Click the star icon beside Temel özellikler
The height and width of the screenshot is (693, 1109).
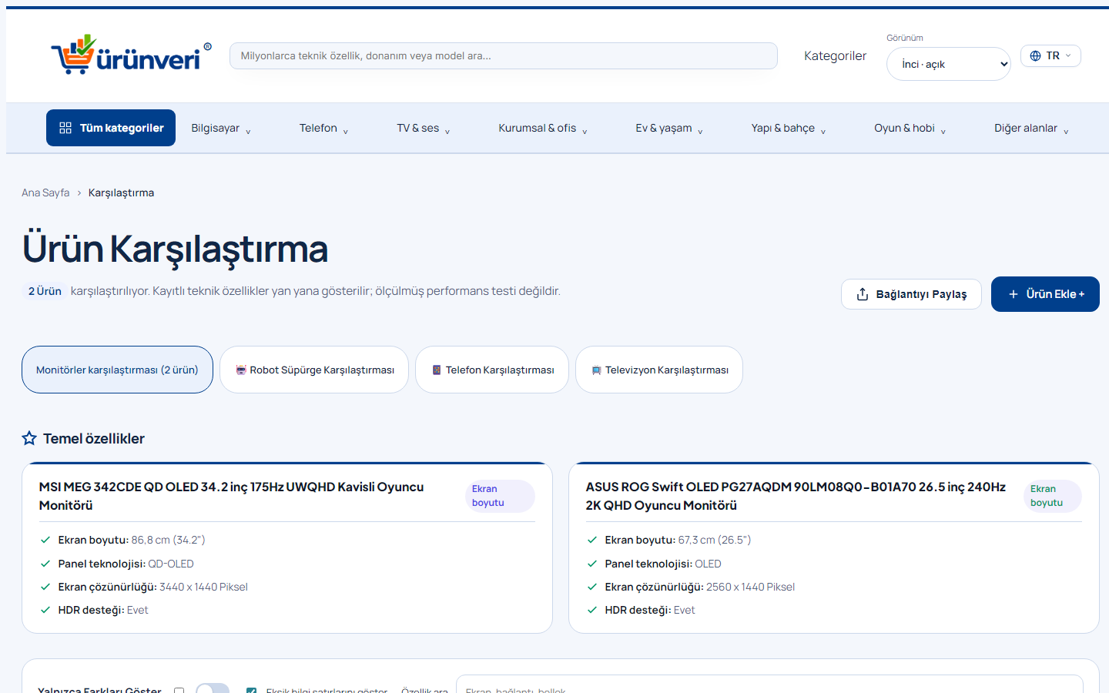coord(29,438)
